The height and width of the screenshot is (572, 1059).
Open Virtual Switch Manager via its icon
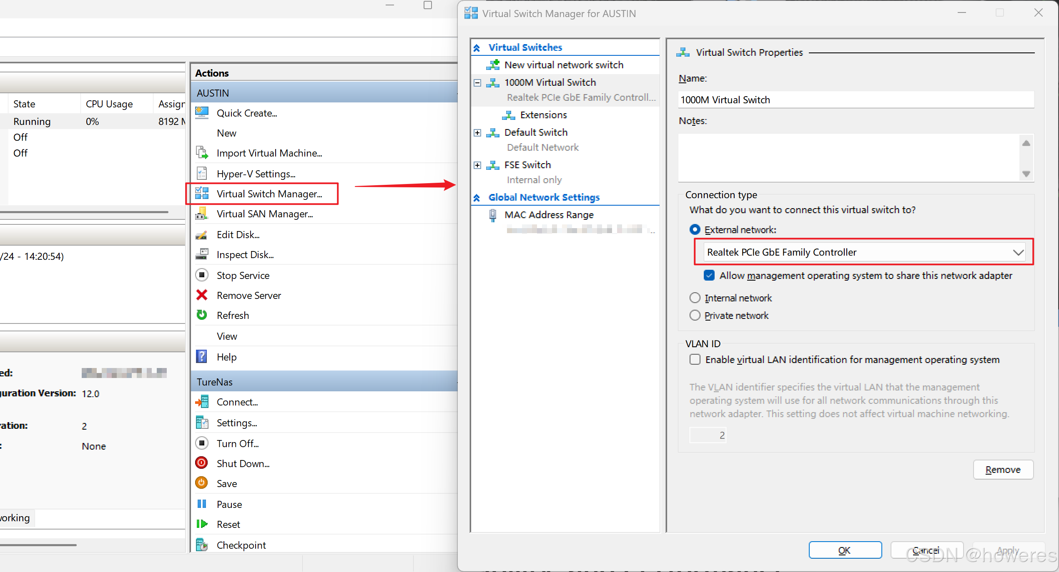(x=202, y=194)
